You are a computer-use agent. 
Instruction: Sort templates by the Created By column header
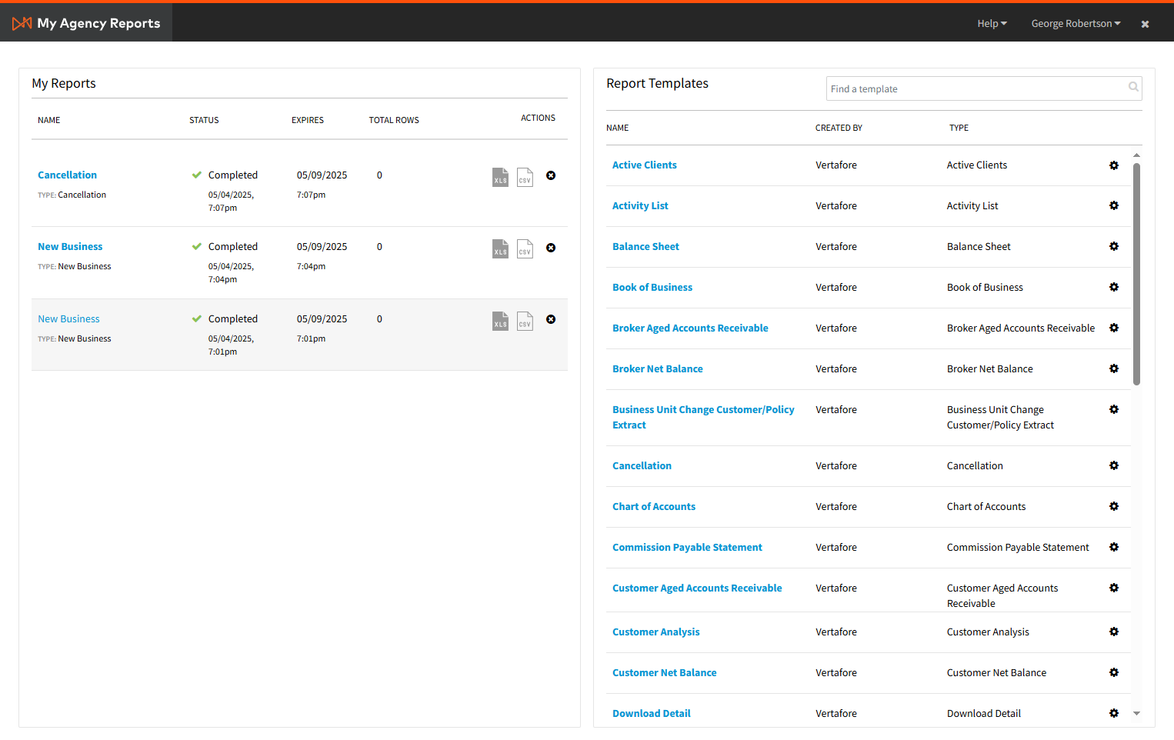click(x=839, y=128)
